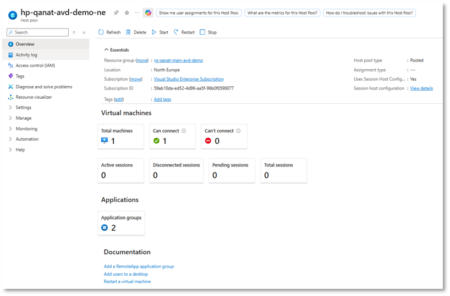This screenshot has height=296, width=450.
Task: Open the Copilot icon in header
Action: 148,13
